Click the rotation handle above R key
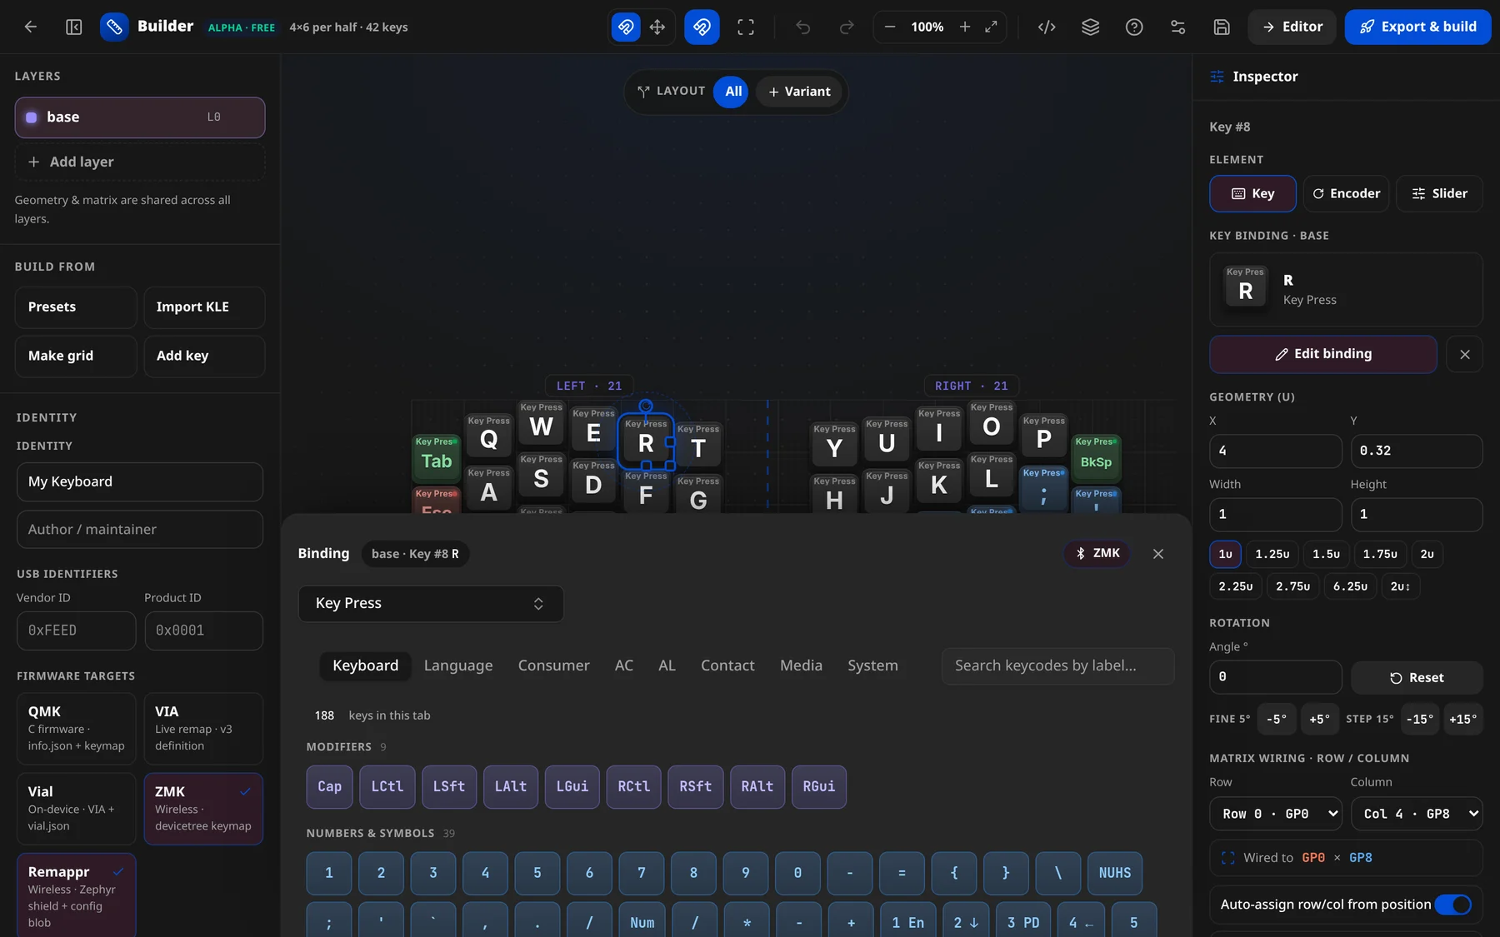1500x937 pixels. (x=646, y=406)
